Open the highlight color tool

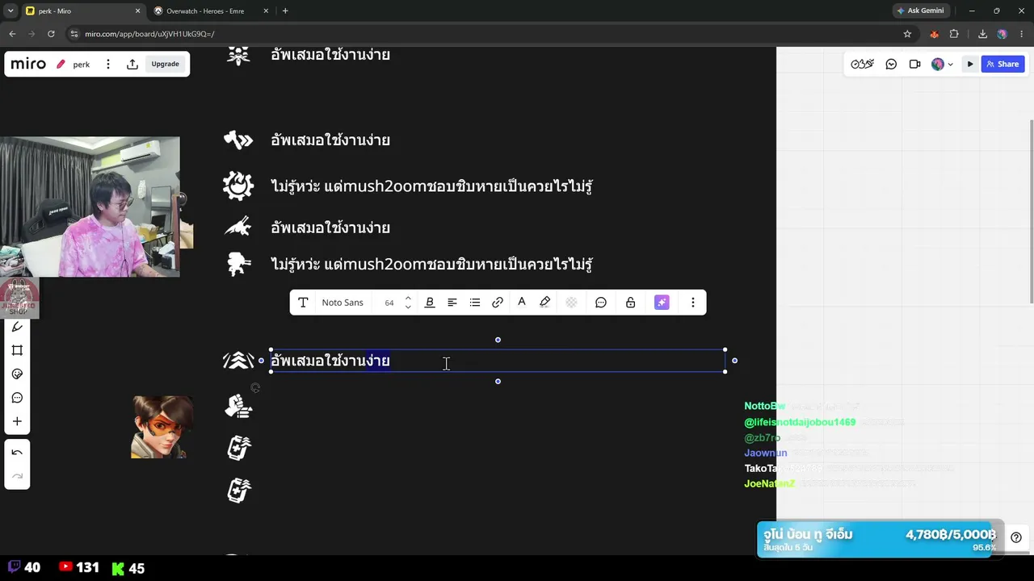[545, 303]
